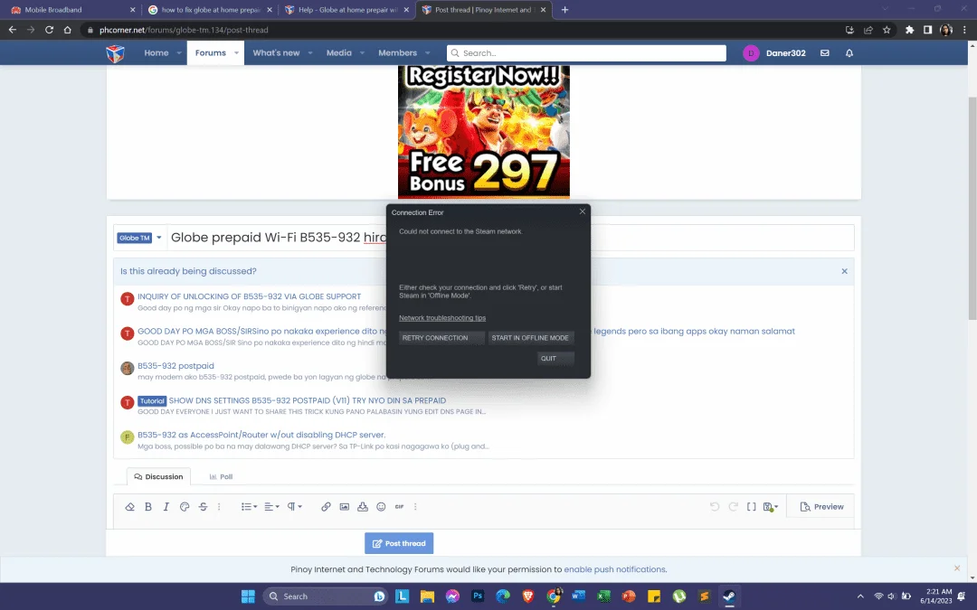Screen dimensions: 977x610
Task: Open the Steam taskbar icon
Action: (729, 596)
